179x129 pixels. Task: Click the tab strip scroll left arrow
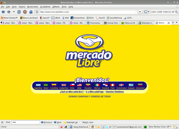click(1, 23)
